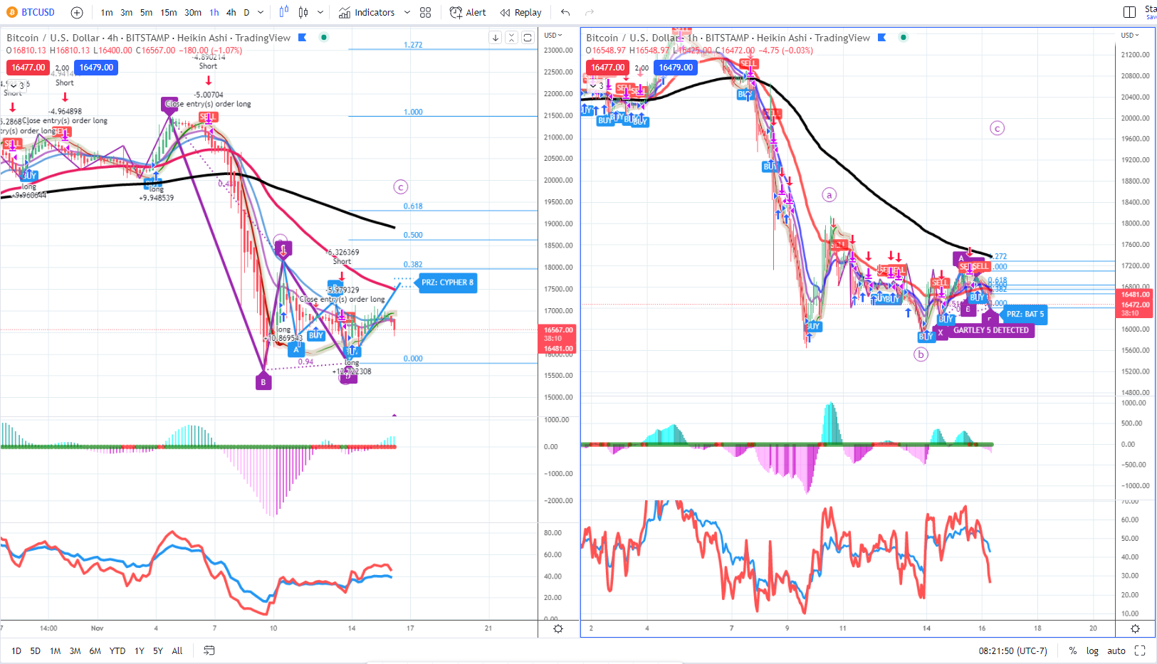This screenshot has height=664, width=1157.
Task: Open the USD currency dropdown on 1h chart
Action: coord(1130,35)
